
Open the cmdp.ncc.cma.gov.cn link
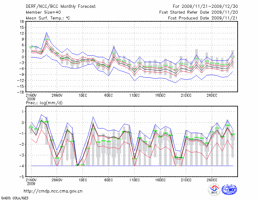tap(53, 191)
